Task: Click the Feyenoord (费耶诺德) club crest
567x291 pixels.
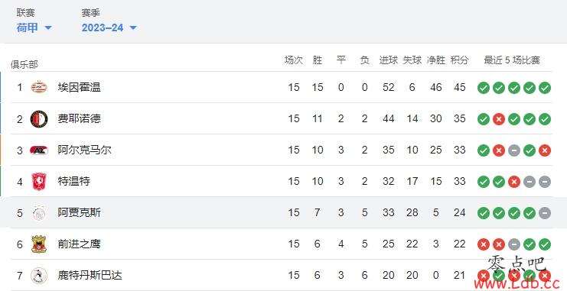Action: 39,119
